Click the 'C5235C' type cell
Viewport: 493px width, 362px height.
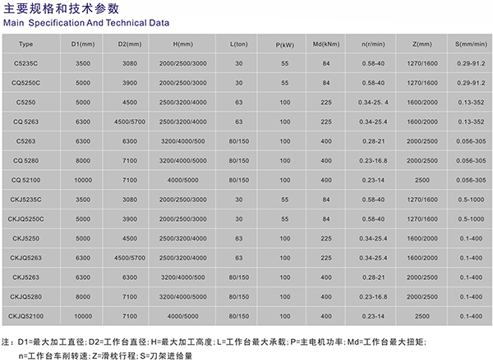tap(25, 63)
